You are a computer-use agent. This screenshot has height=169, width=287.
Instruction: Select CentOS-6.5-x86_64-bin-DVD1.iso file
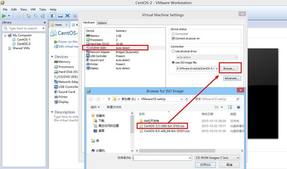click(x=165, y=131)
